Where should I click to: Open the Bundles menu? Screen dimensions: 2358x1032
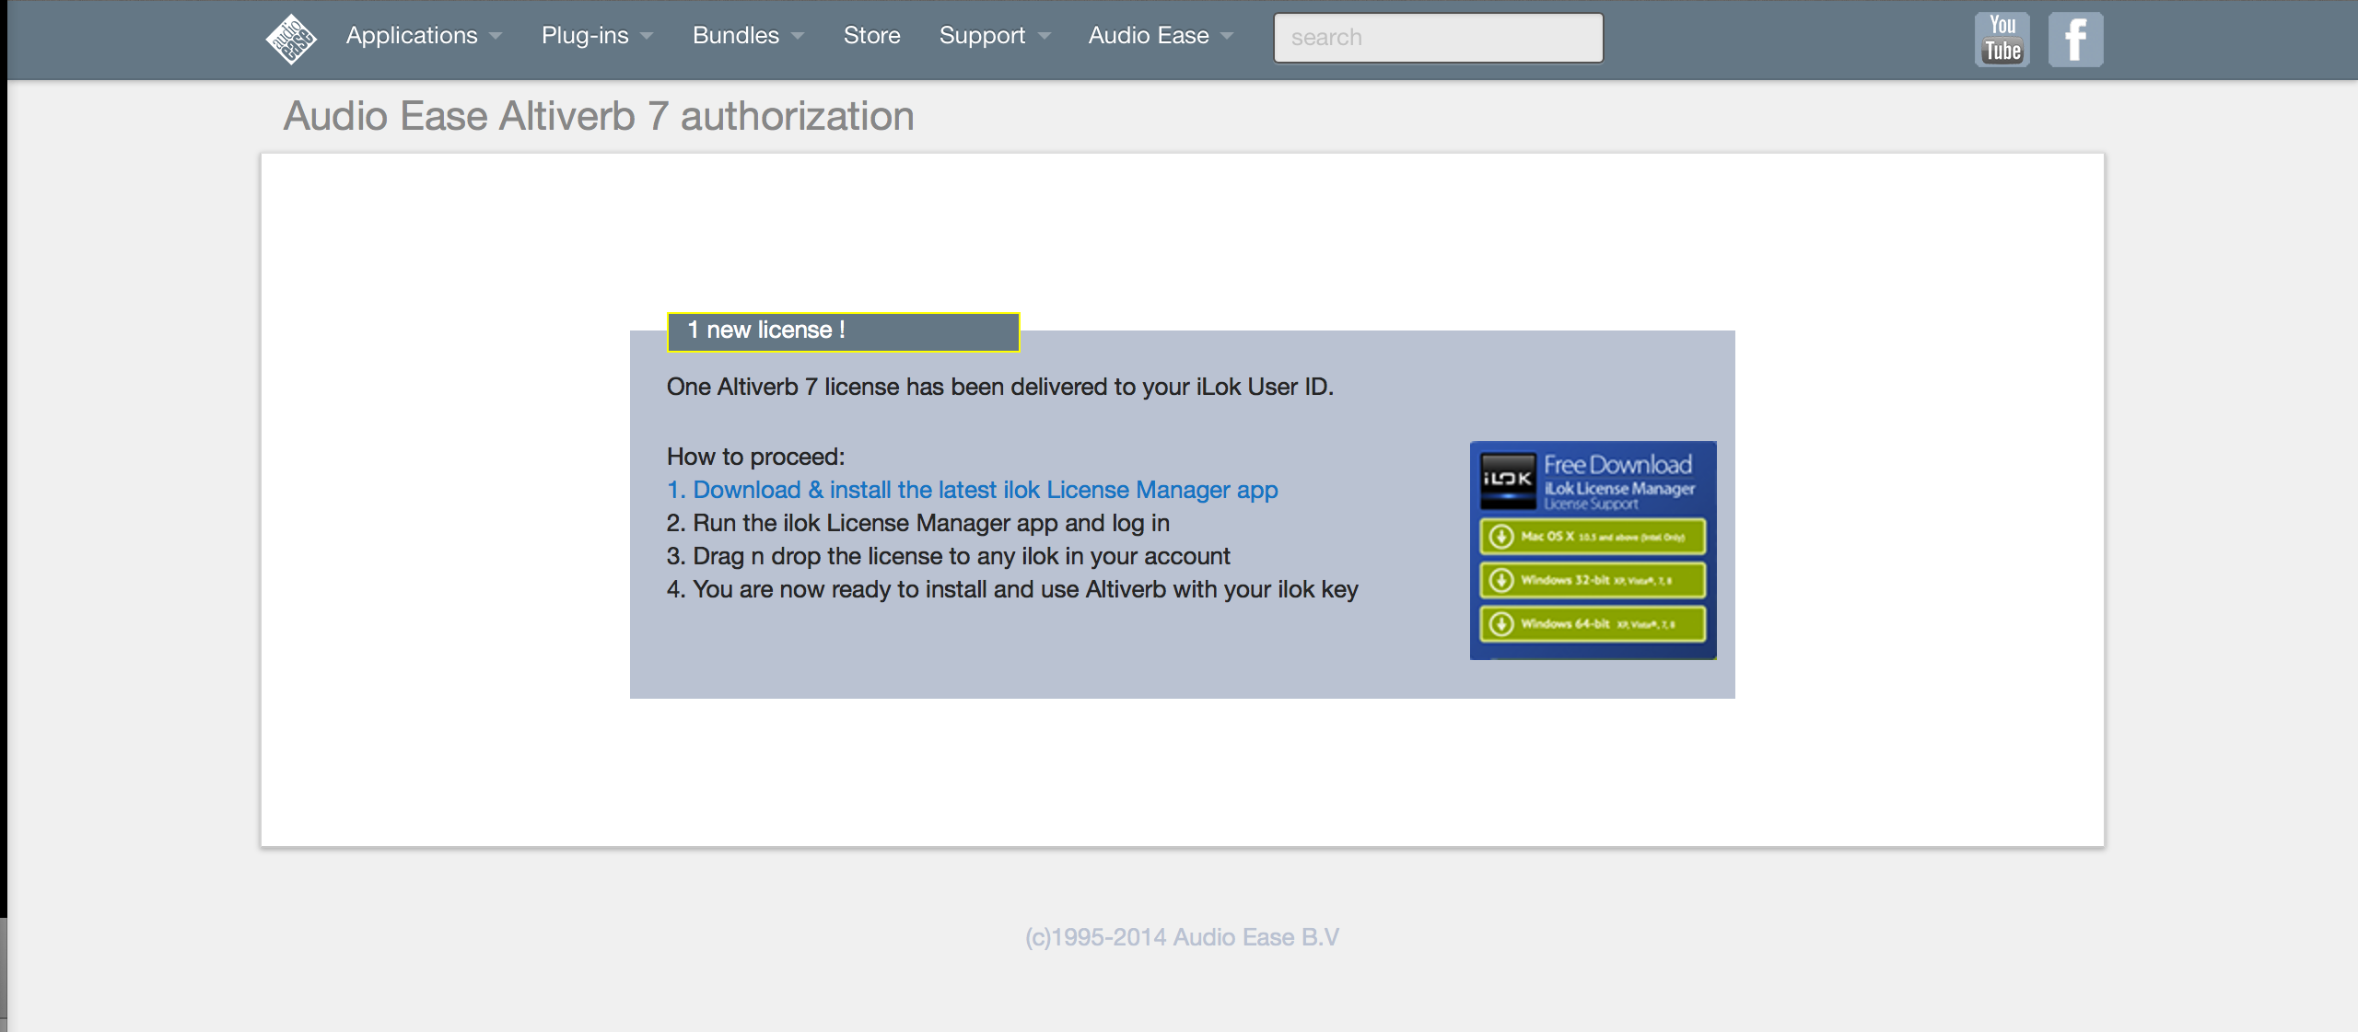736,36
